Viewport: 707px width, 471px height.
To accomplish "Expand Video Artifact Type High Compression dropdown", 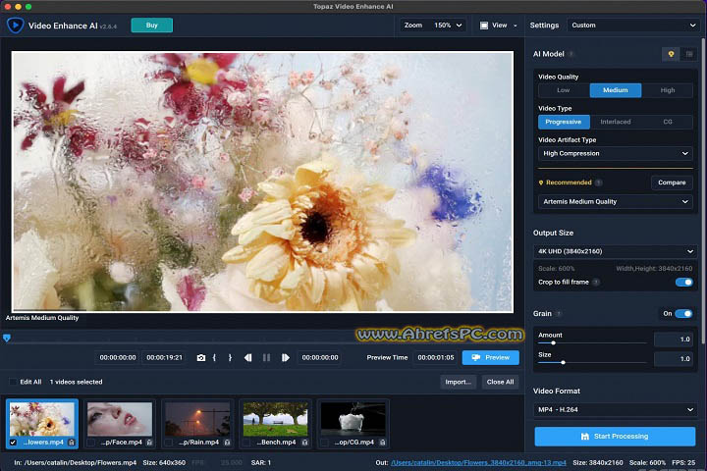I will coord(616,154).
